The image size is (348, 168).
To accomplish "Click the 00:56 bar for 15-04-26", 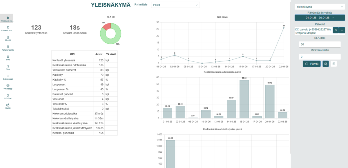I will pos(244,99).
